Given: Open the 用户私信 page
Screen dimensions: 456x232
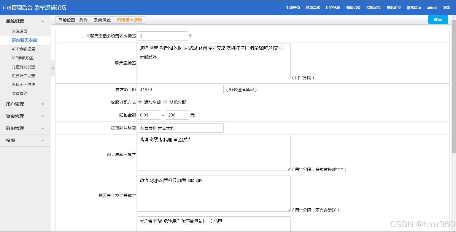Looking at the screenshot, I should [x=333, y=7].
